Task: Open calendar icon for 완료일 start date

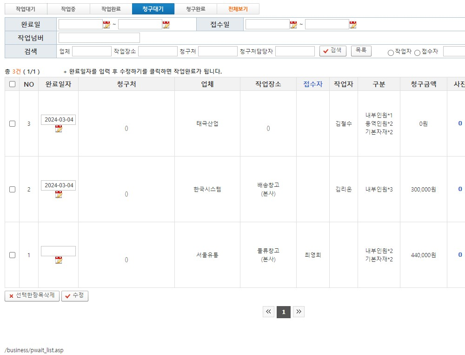Action: [106, 25]
